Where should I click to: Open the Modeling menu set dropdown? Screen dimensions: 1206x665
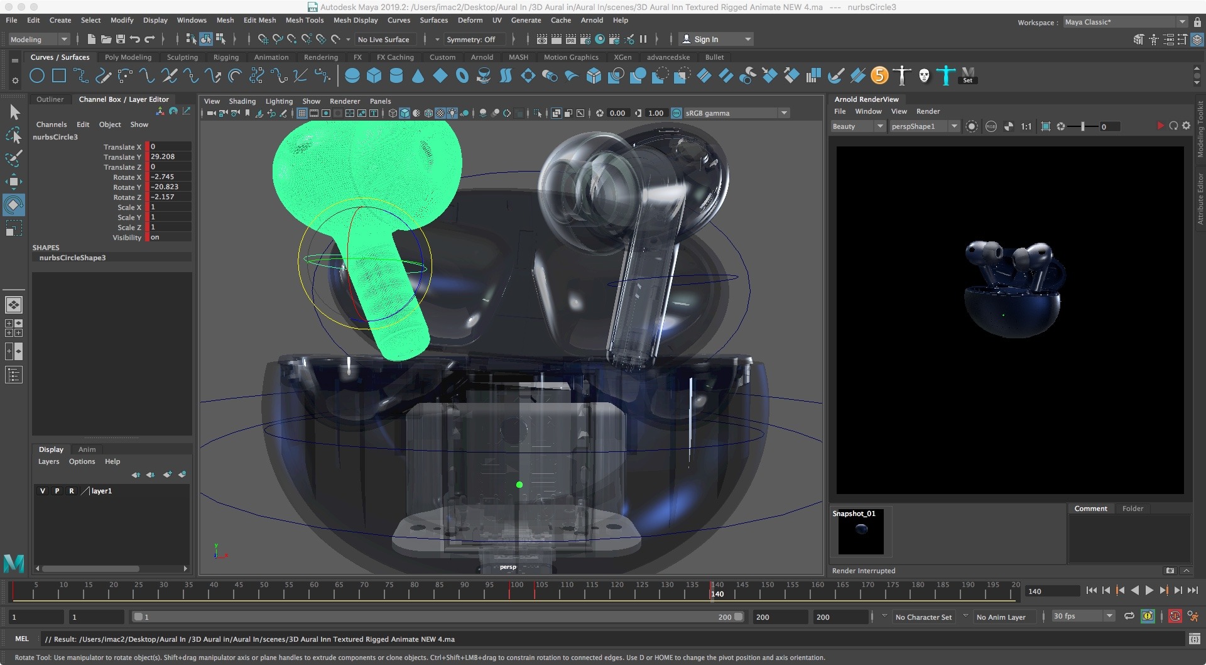[x=39, y=39]
